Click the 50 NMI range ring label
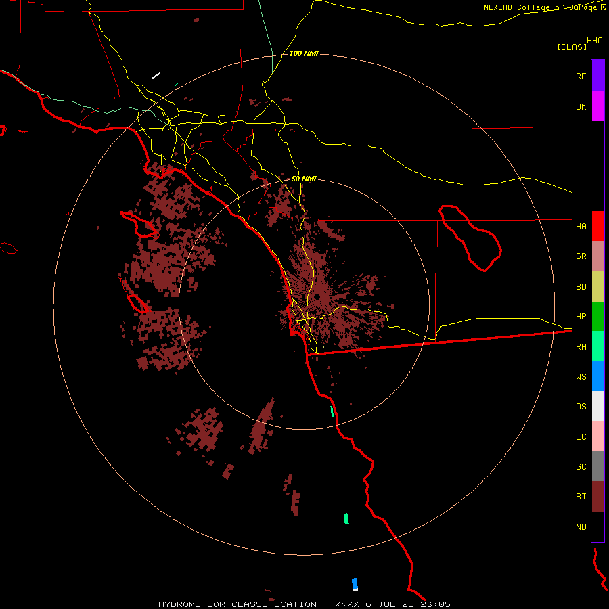 [304, 179]
